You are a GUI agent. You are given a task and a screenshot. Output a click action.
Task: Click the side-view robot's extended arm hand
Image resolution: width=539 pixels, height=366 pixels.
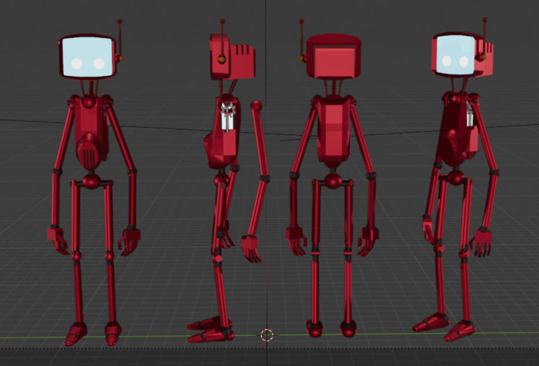pyautogui.click(x=251, y=248)
